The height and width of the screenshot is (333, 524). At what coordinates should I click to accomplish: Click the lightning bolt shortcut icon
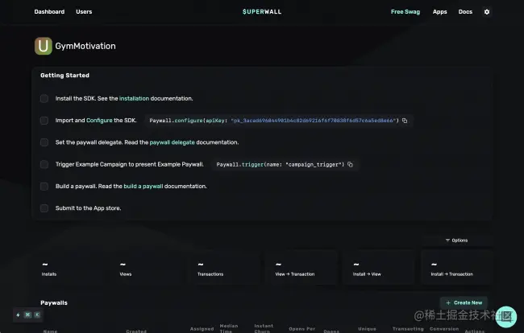[18, 315]
